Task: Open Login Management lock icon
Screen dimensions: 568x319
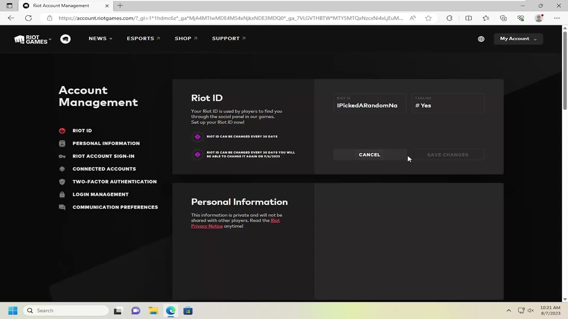Action: click(62, 195)
